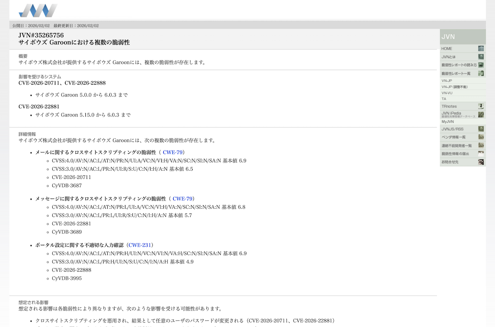Click sentence 次の複数の脆弱性が存在します
The image size is (495, 327).
point(117,140)
